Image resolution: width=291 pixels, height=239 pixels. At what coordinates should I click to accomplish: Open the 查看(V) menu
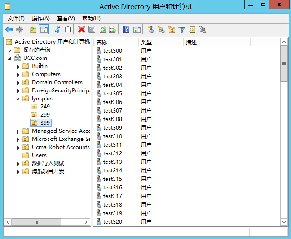tap(66, 18)
